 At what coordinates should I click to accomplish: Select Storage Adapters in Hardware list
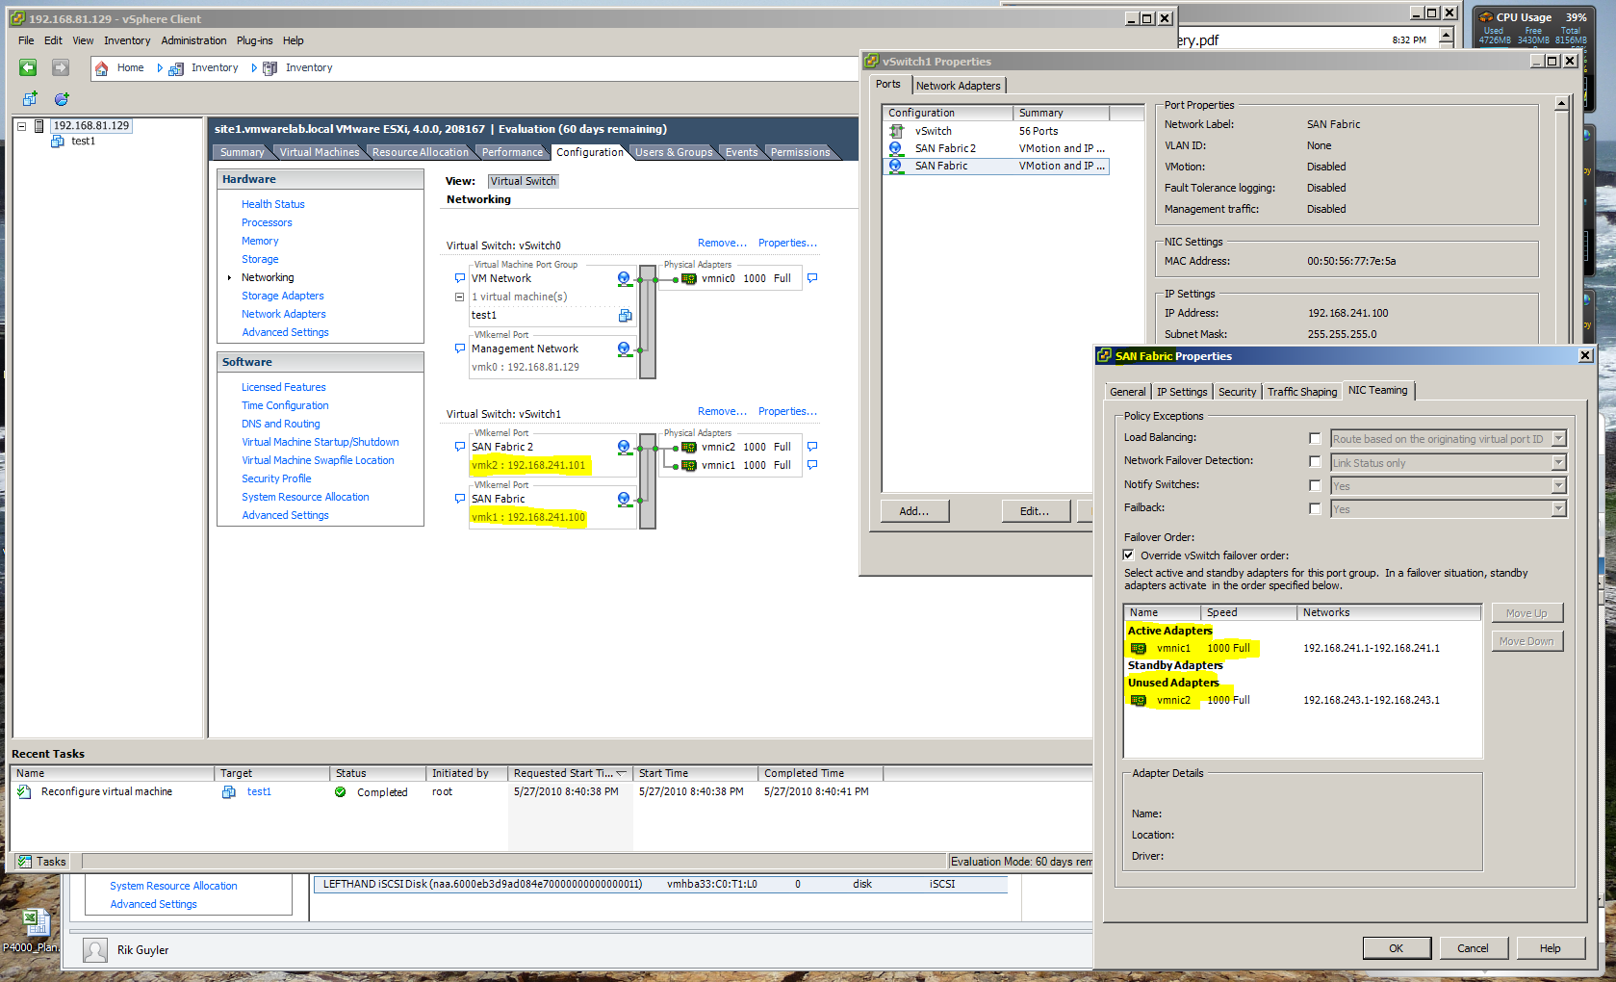coord(282,296)
